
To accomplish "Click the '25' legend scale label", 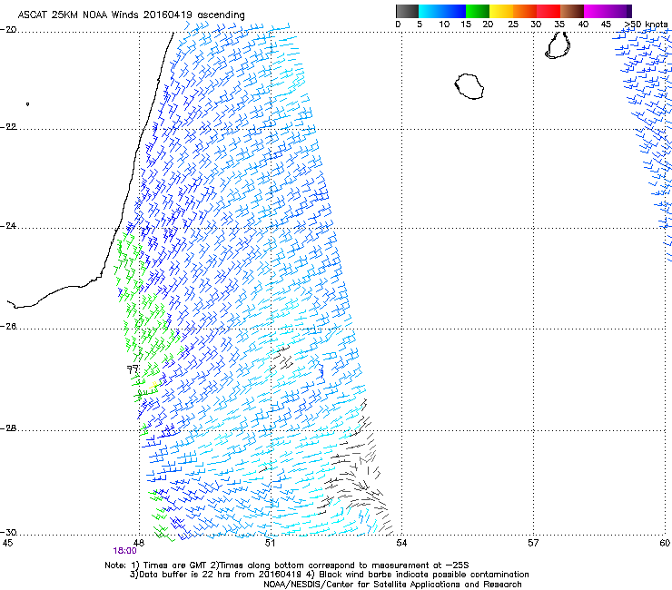I will click(513, 25).
